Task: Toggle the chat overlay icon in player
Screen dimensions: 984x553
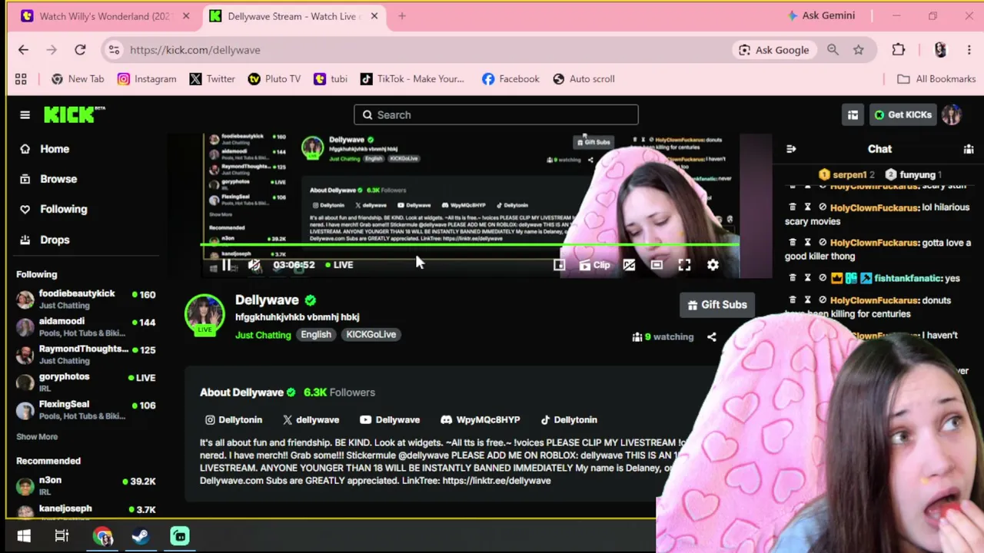Action: pyautogui.click(x=629, y=265)
